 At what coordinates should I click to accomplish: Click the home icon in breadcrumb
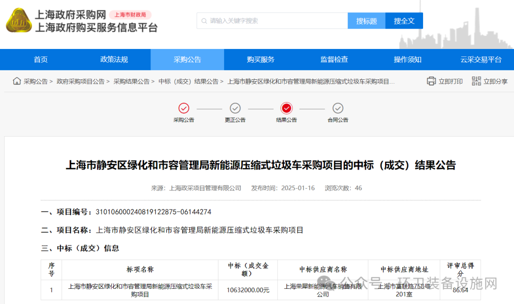tap(17, 81)
